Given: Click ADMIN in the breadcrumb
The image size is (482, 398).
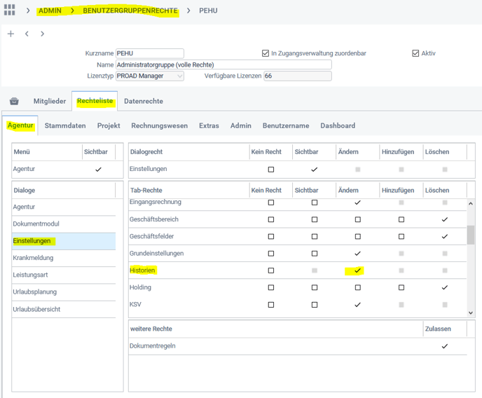Looking at the screenshot, I should [50, 11].
